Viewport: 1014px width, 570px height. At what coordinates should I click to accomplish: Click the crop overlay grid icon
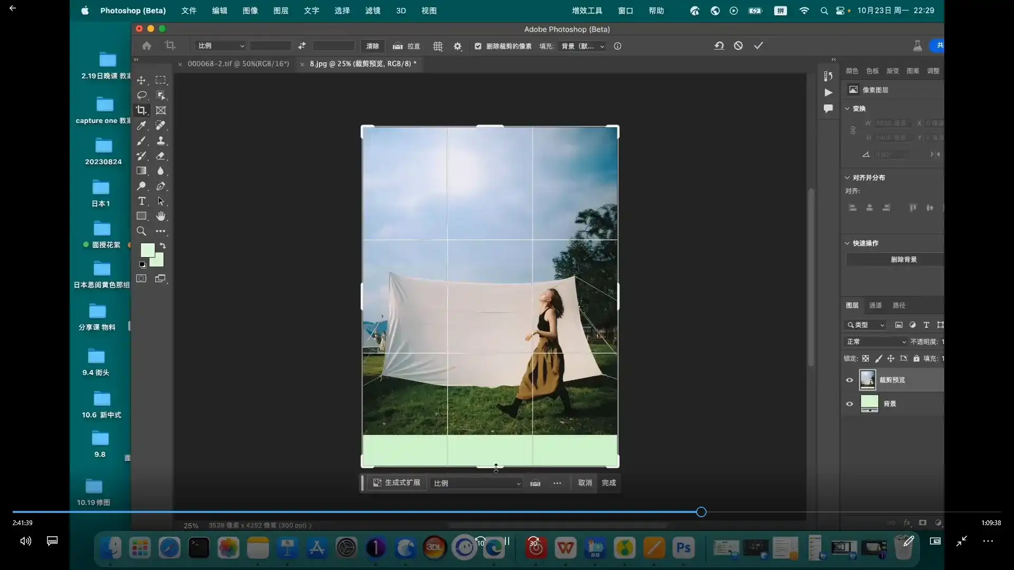point(438,46)
